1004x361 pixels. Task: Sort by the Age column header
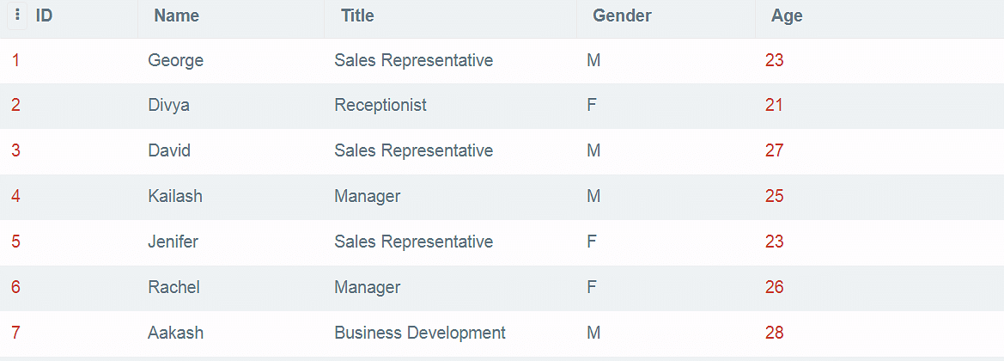[x=787, y=16]
